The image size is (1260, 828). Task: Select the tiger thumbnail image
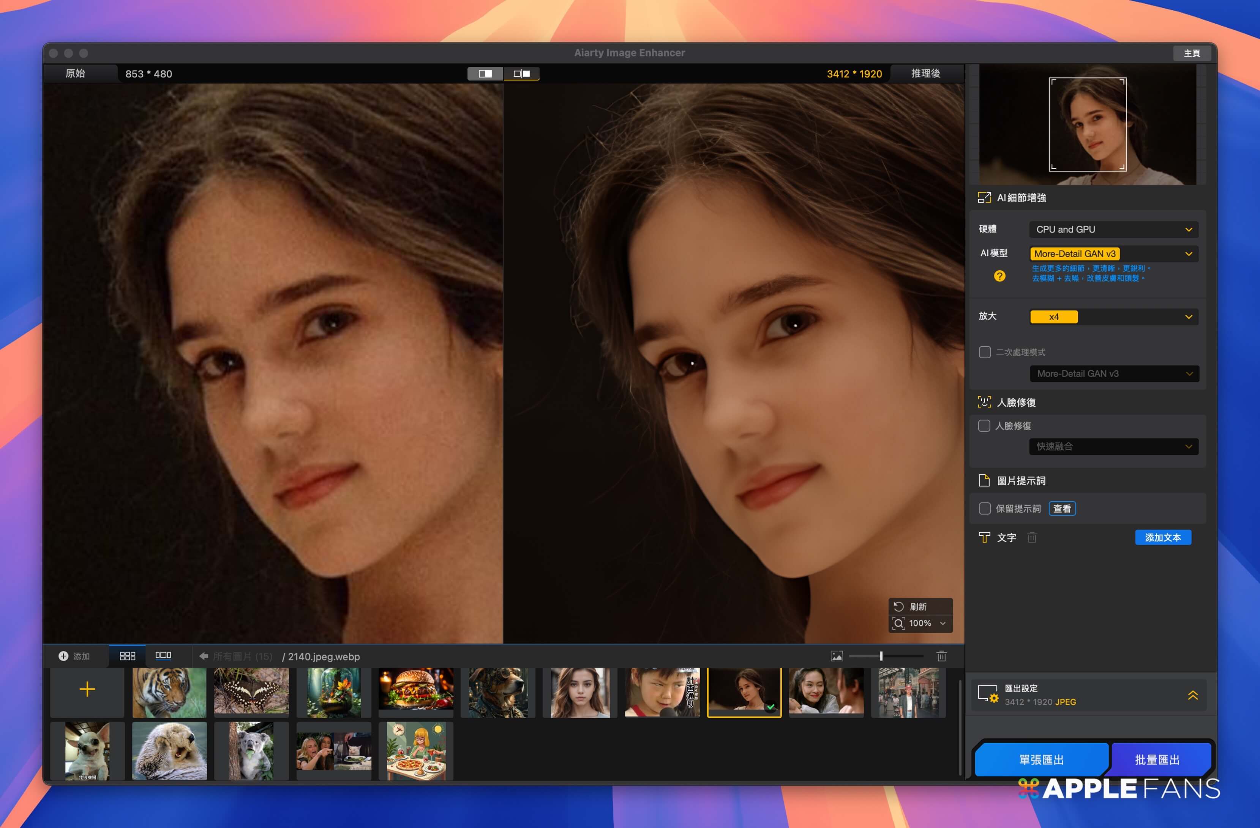point(169,692)
